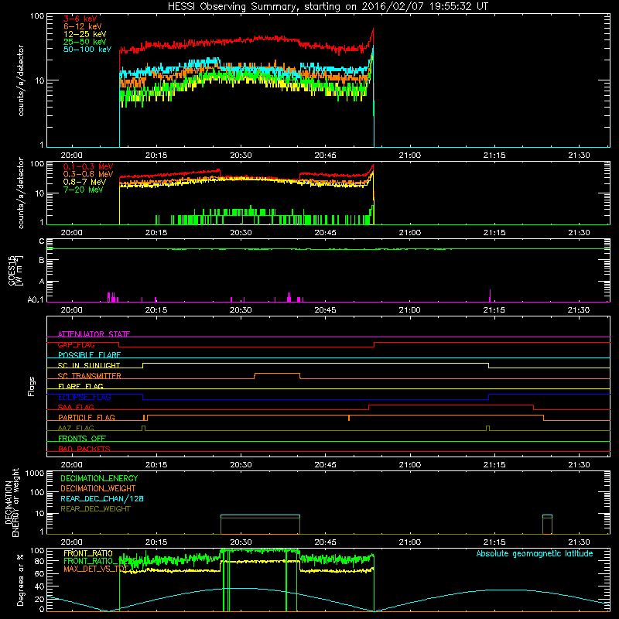Click the tall magenta GOES spike near 21:15

(490, 296)
